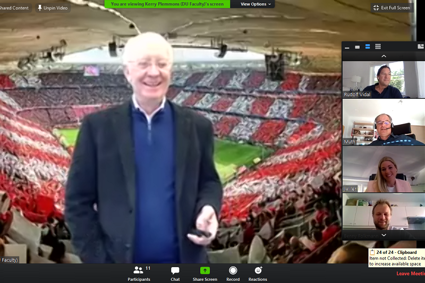Open the Reactions picker

pyautogui.click(x=258, y=273)
